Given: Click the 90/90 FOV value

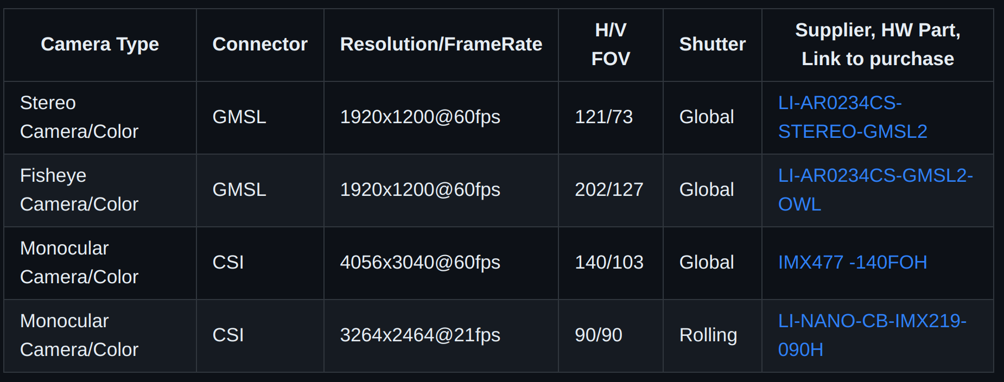Looking at the screenshot, I should tap(598, 335).
